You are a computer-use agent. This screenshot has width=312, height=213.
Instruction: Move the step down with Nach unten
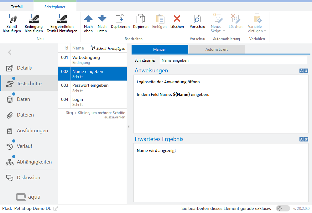(x=102, y=19)
